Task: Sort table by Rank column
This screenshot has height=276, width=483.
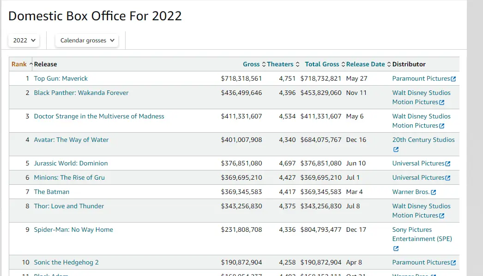Action: pos(19,64)
